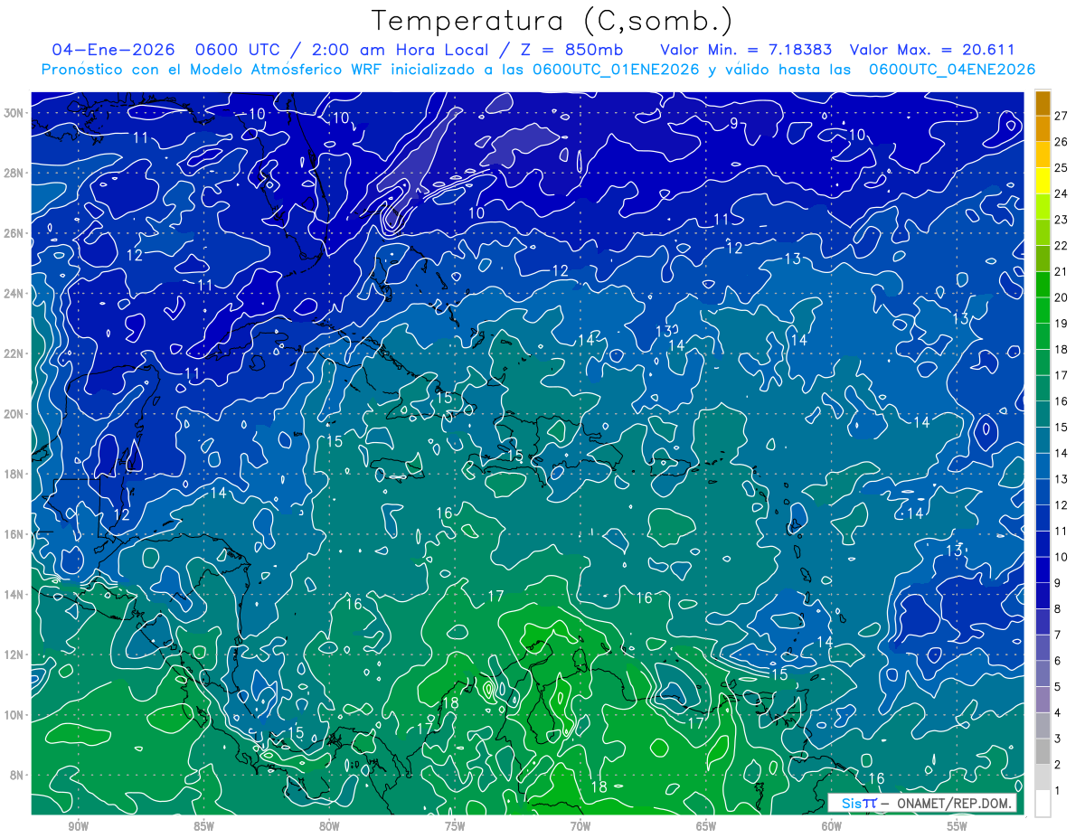Click the '8' label on the color scale
The width and height of the screenshot is (1085, 838).
(x=1057, y=609)
